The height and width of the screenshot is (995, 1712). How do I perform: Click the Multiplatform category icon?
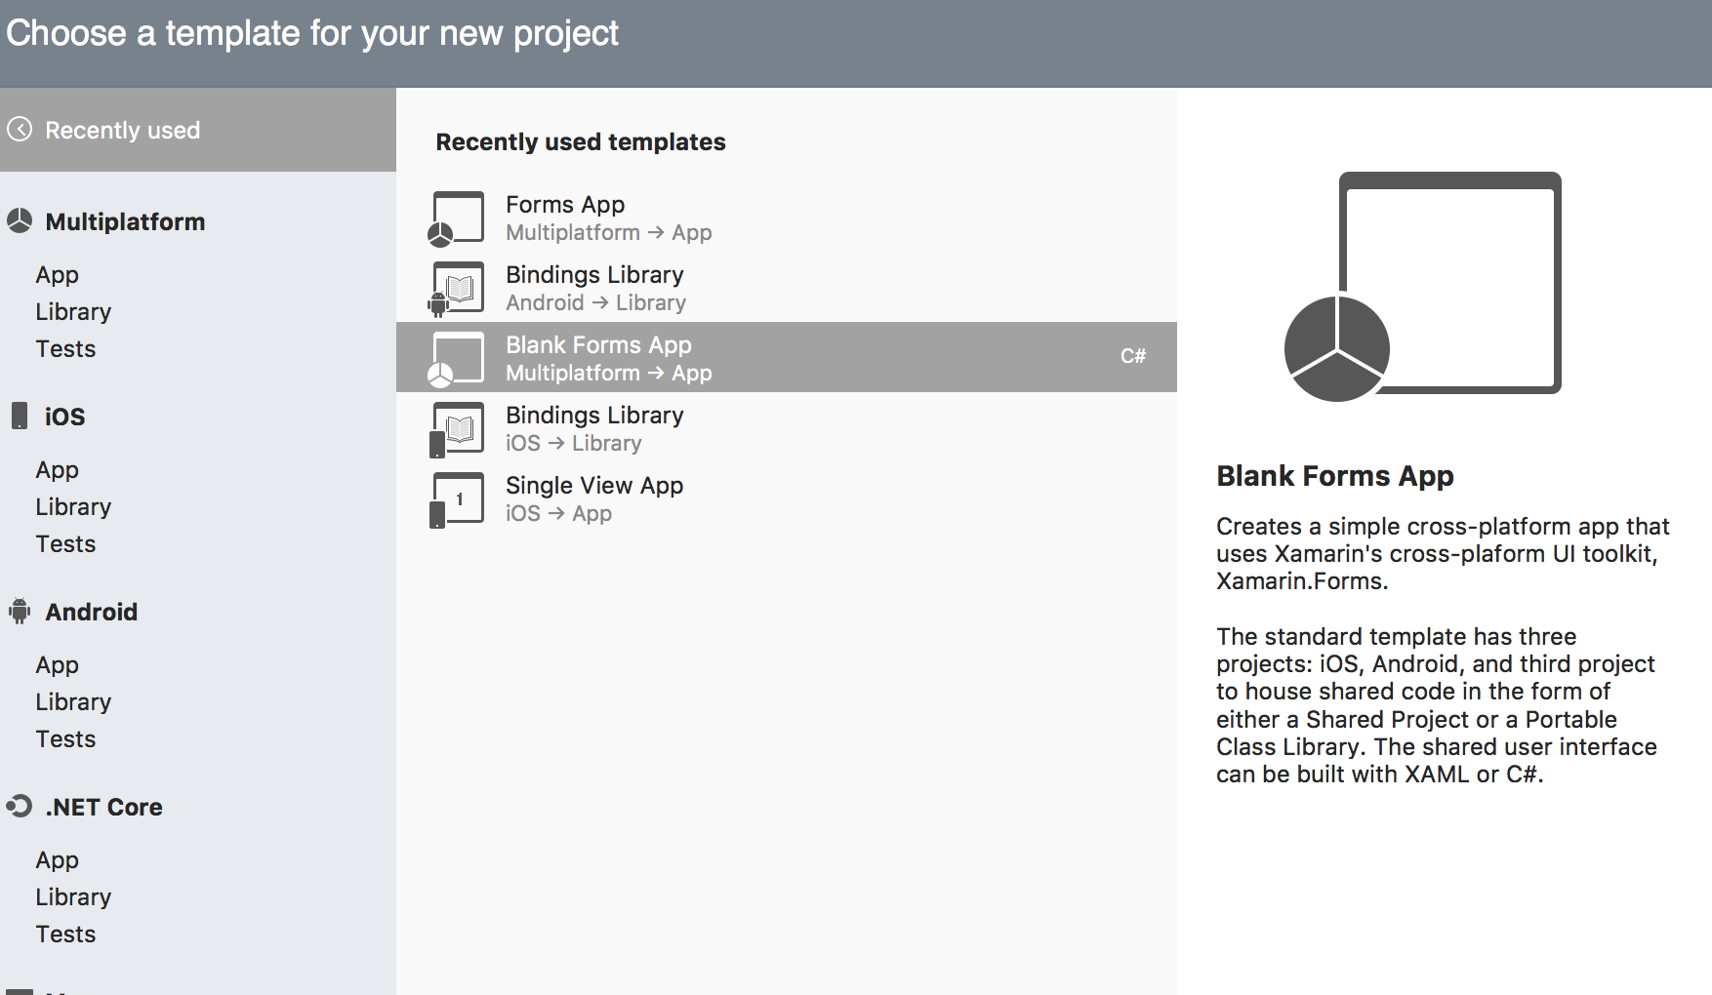pyautogui.click(x=20, y=221)
